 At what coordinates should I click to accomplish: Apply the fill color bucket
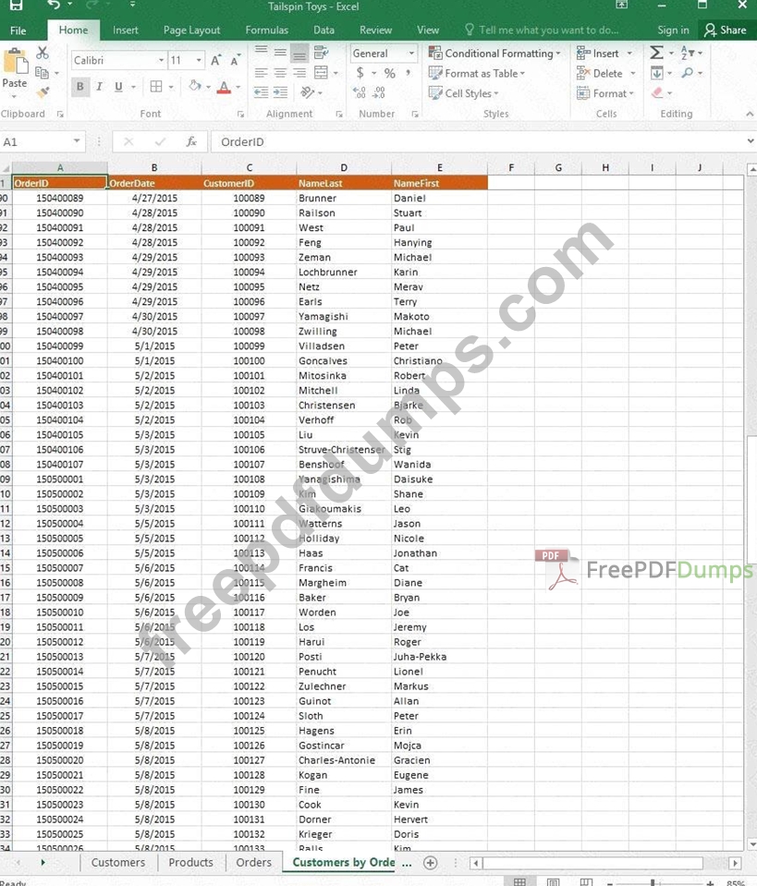pos(195,87)
